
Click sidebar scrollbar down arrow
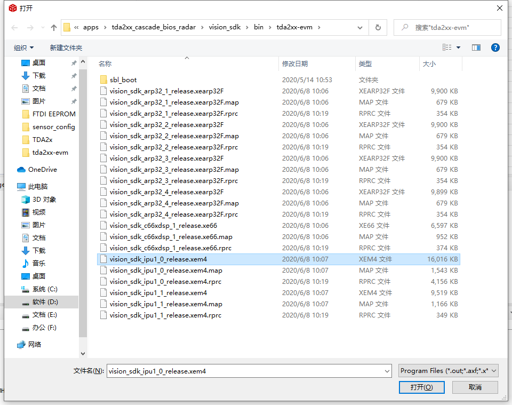(83, 353)
